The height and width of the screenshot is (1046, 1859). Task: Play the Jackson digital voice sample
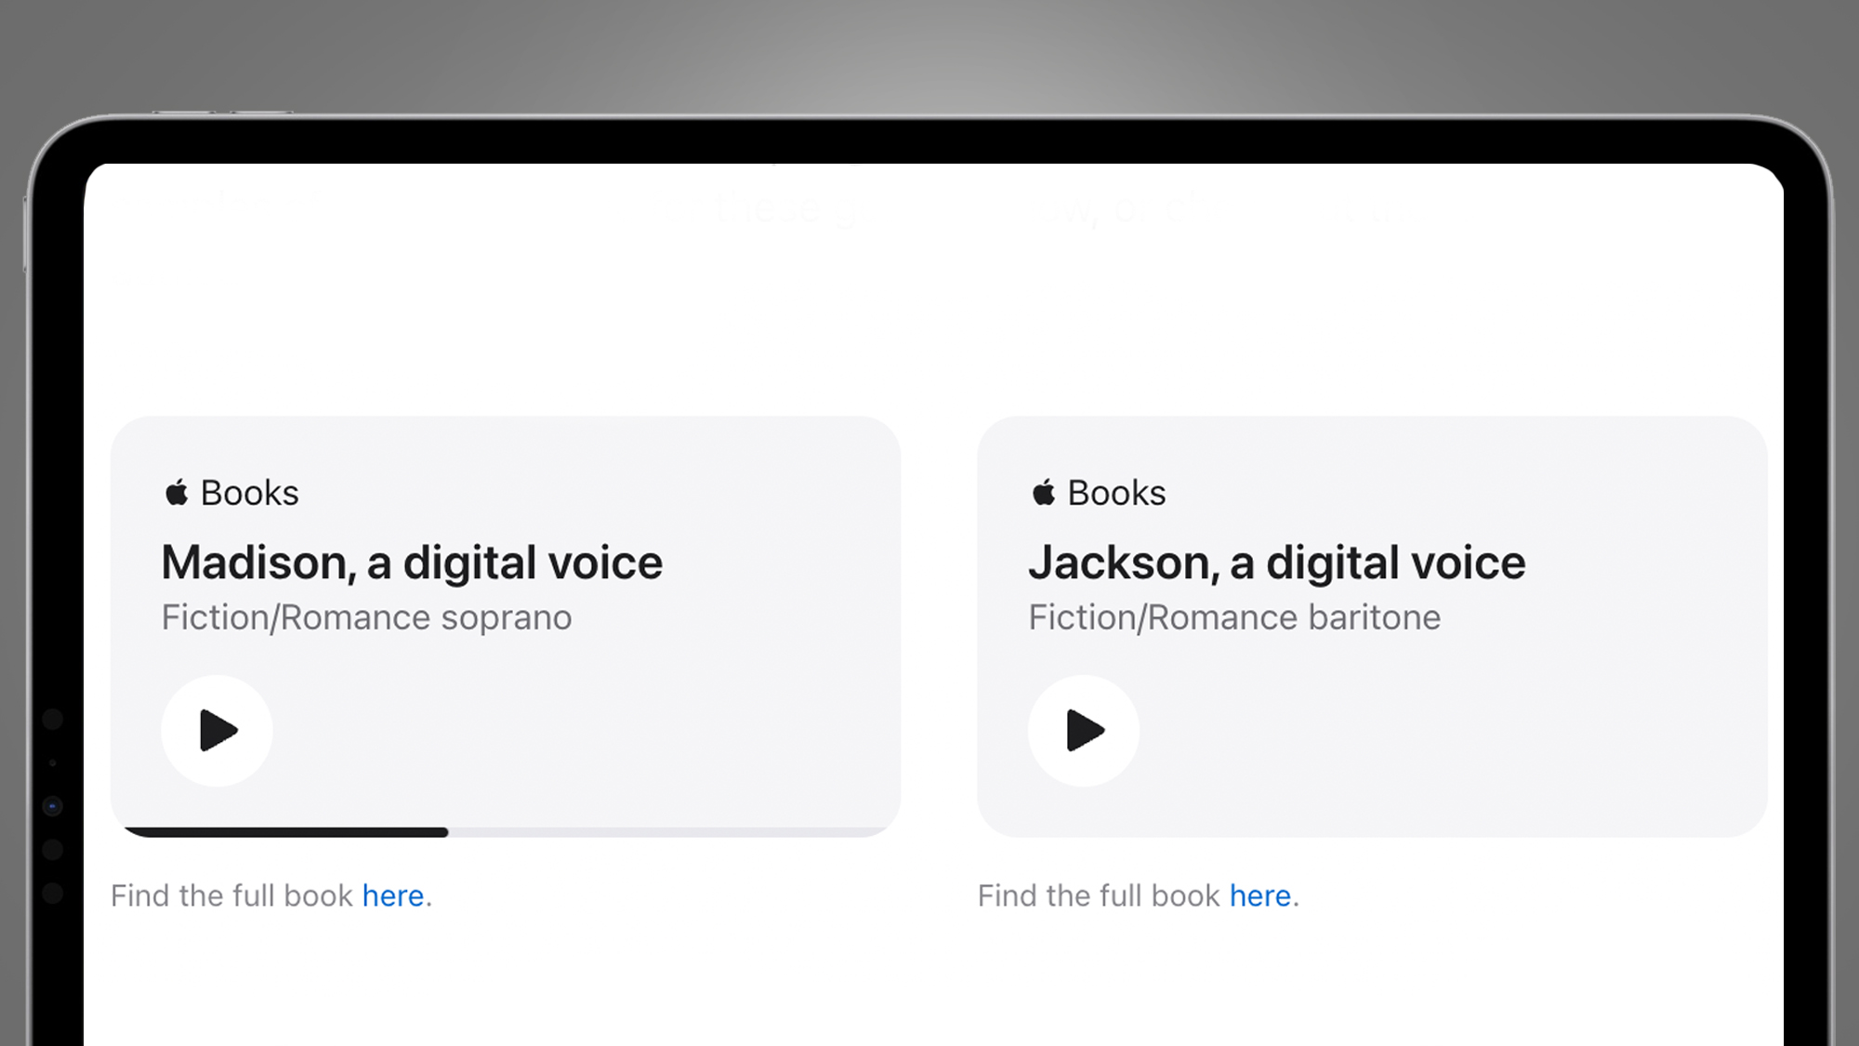click(x=1084, y=730)
